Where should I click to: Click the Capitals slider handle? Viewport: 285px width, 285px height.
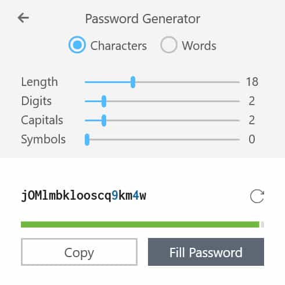104,120
